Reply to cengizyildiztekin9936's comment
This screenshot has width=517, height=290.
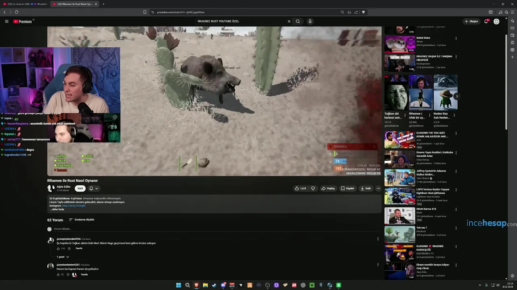coord(79,249)
